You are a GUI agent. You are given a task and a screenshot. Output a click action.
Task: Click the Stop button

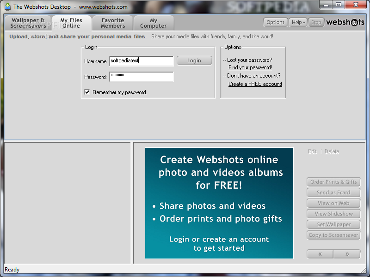tap(316, 22)
